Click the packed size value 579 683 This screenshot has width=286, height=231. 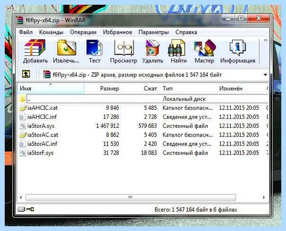(x=147, y=126)
